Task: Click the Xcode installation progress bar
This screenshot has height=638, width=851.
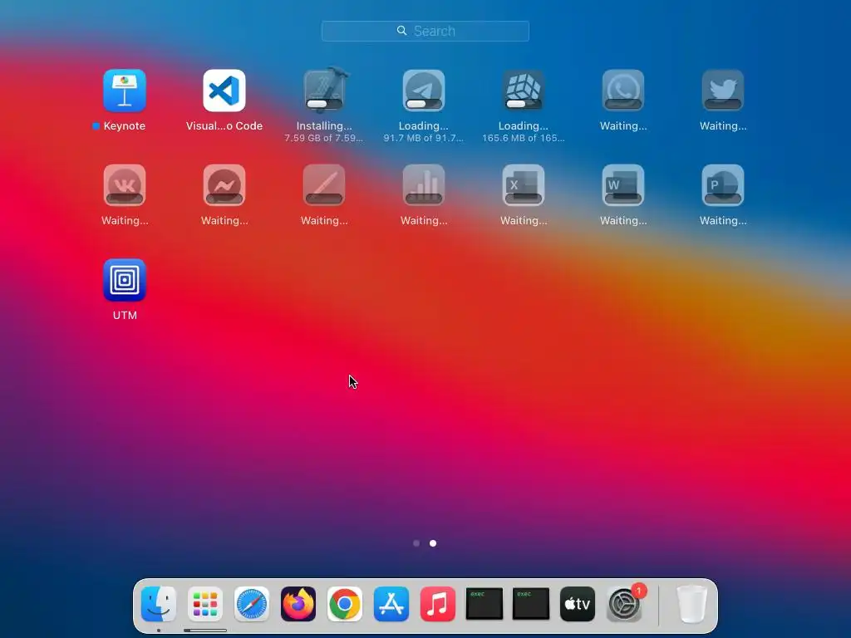Action: (324, 104)
